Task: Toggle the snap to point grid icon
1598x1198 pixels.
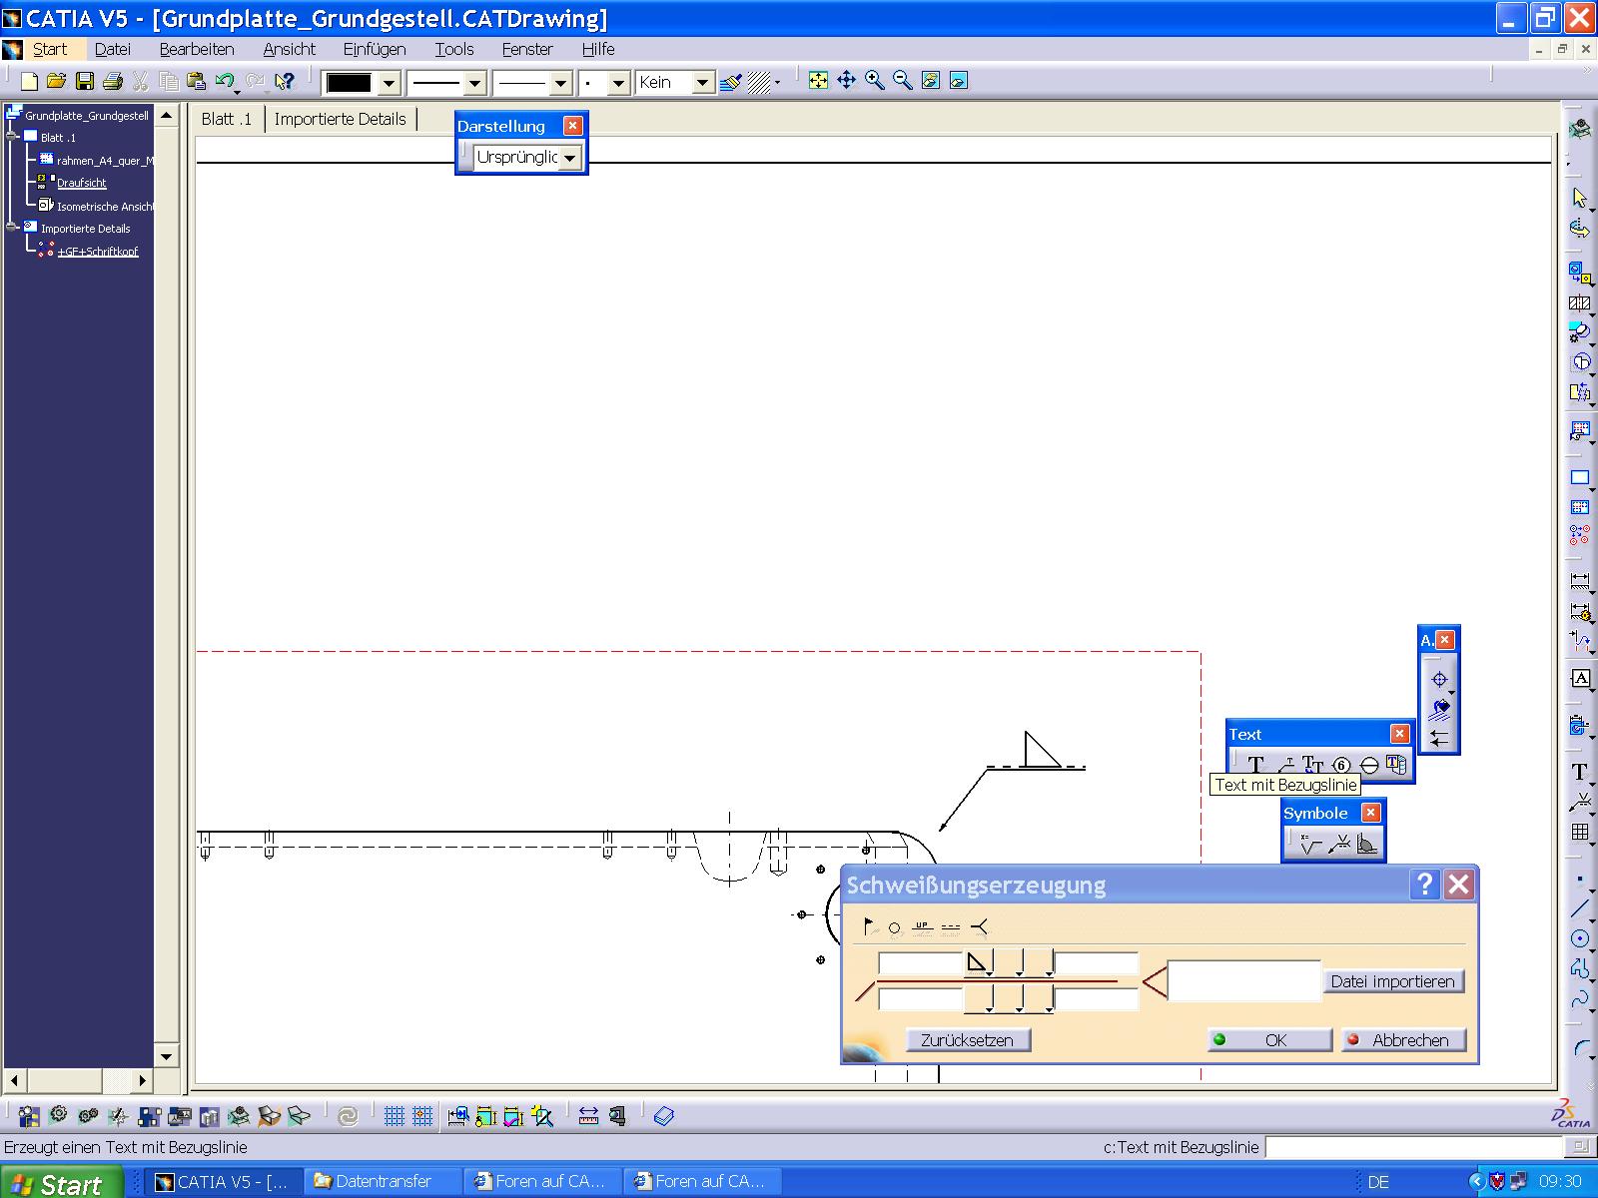Action: pos(422,1116)
